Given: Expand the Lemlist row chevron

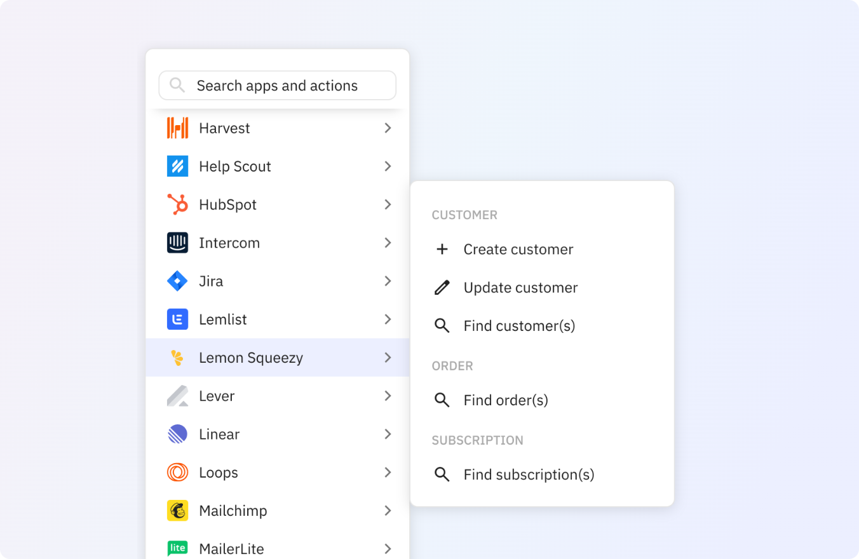Looking at the screenshot, I should (388, 320).
